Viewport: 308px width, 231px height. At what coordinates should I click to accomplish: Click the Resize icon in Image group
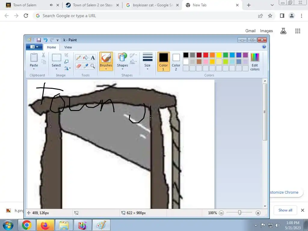(66, 62)
